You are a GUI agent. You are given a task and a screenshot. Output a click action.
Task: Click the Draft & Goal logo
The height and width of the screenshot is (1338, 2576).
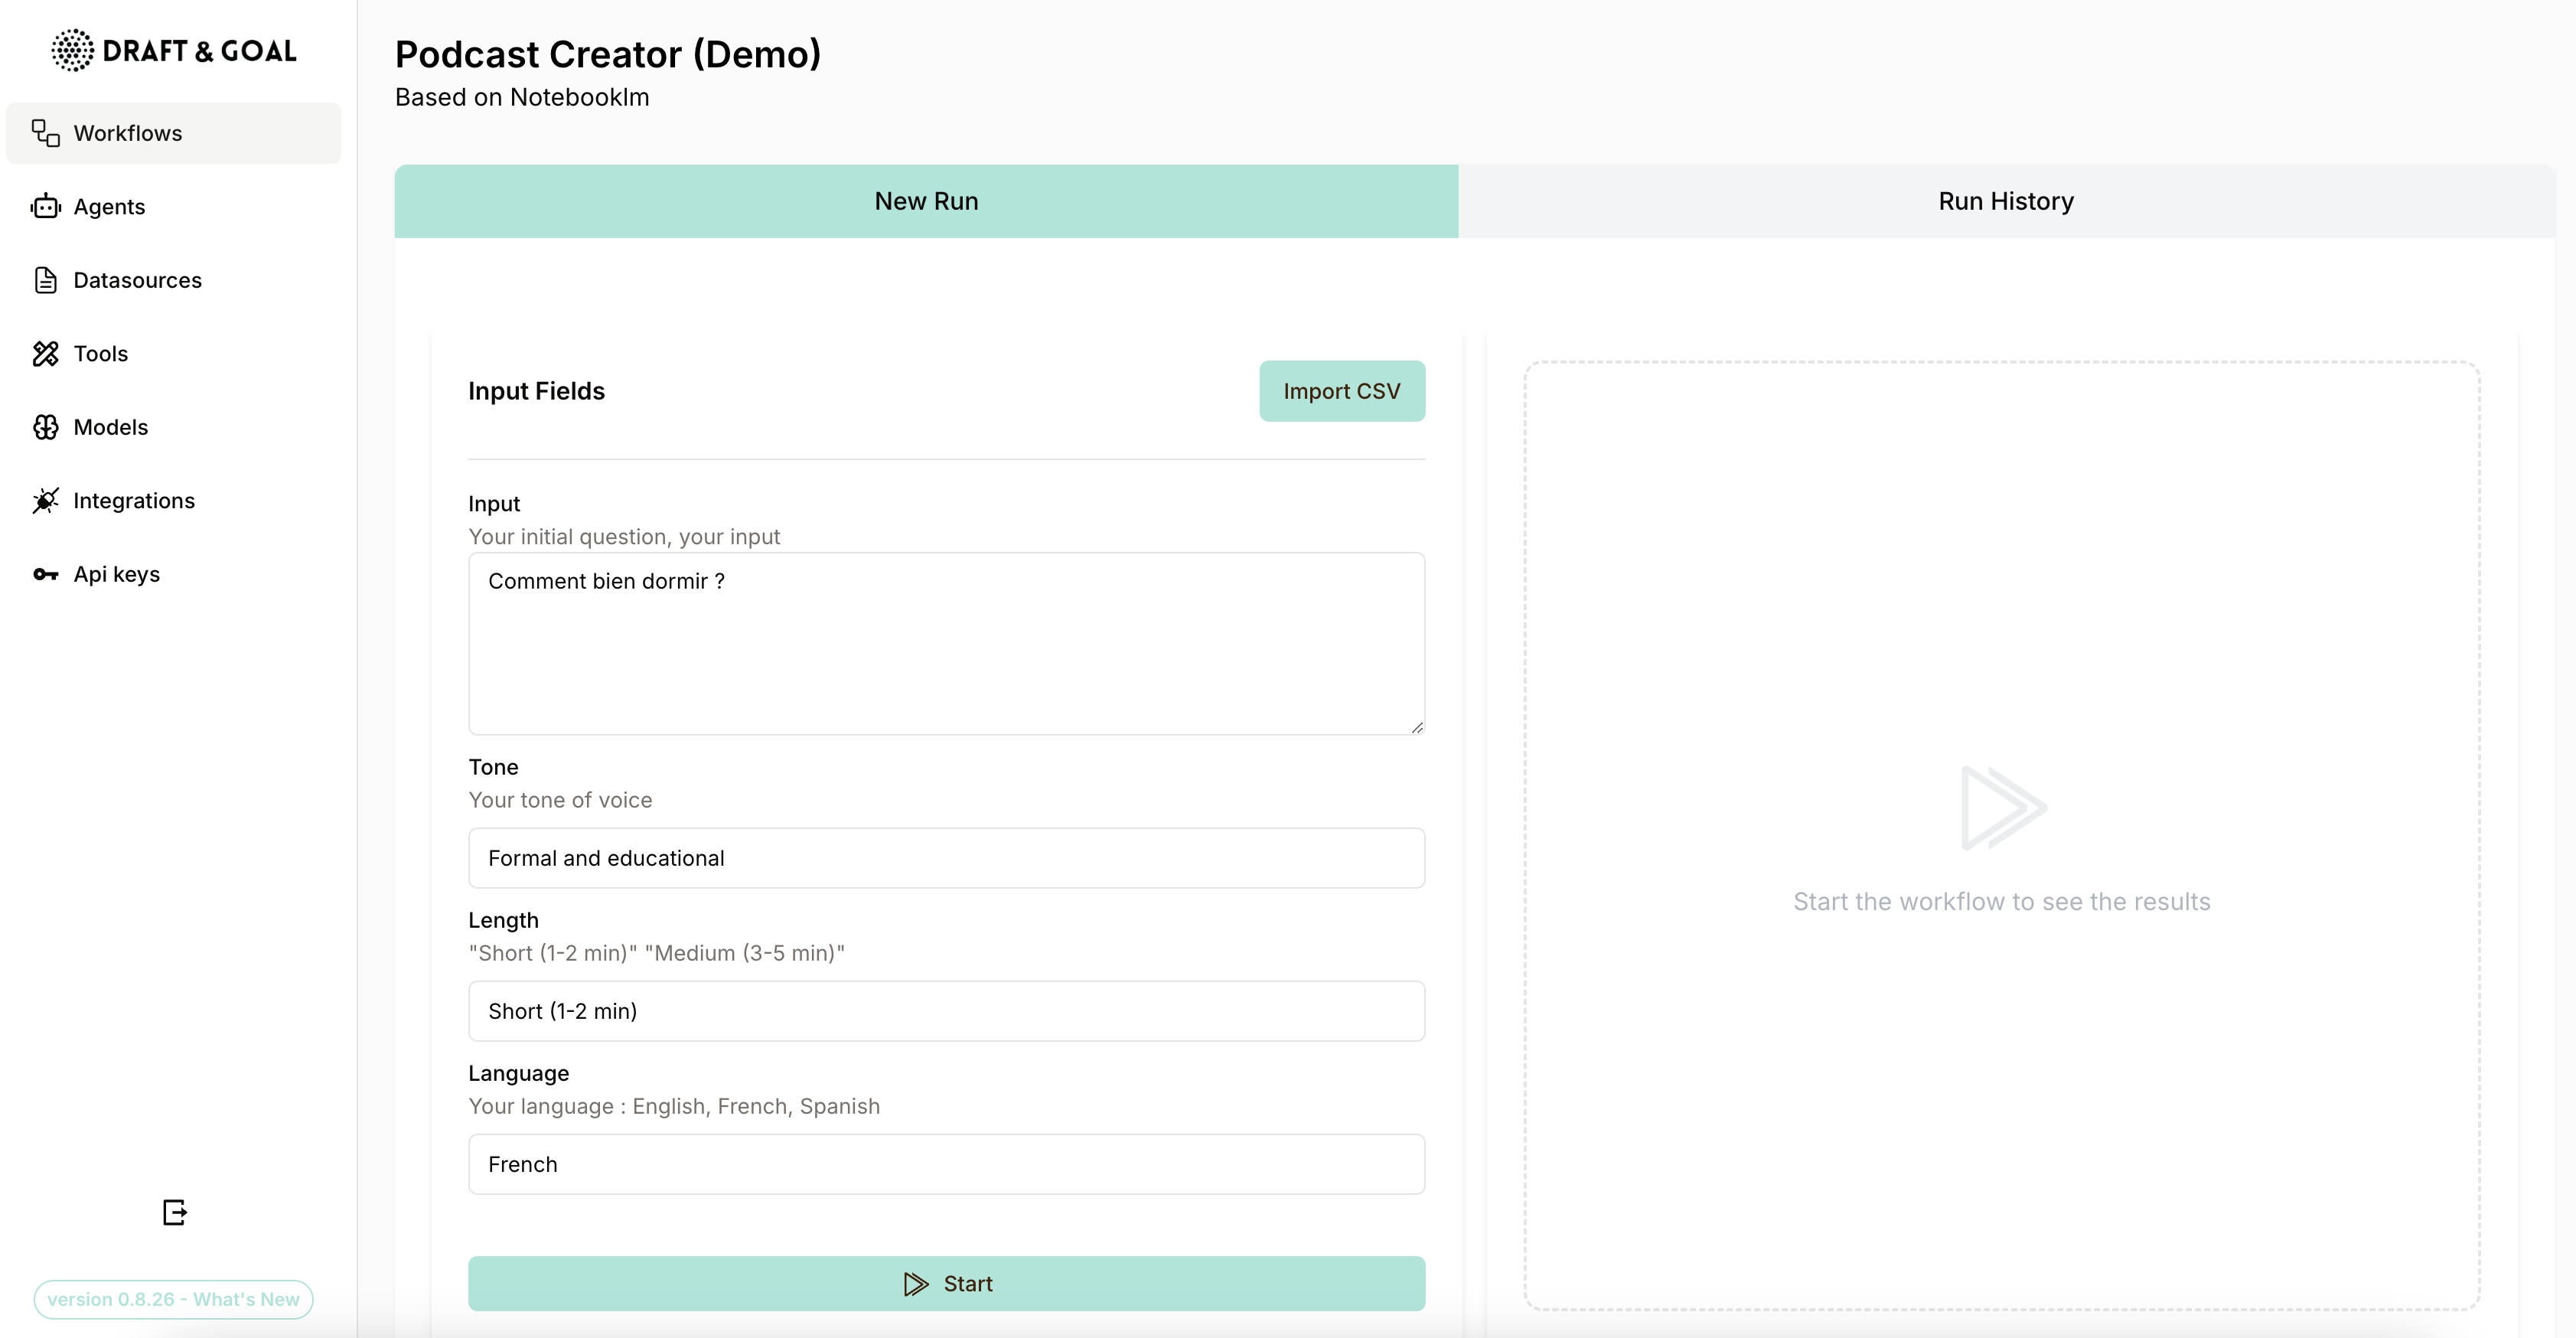pos(174,50)
